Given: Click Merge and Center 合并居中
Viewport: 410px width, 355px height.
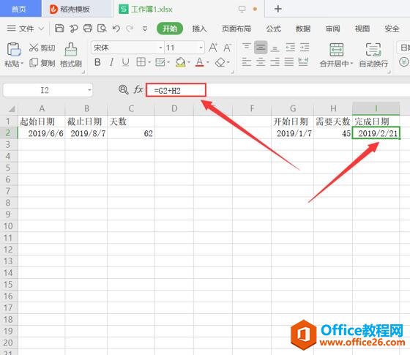Looking at the screenshot, I should tap(336, 55).
